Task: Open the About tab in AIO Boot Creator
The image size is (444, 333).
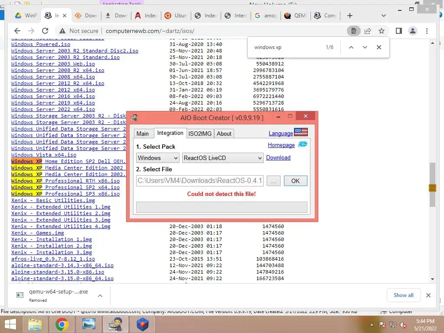Action: [224, 134]
